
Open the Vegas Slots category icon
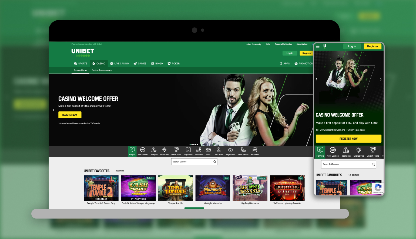pyautogui.click(x=230, y=151)
